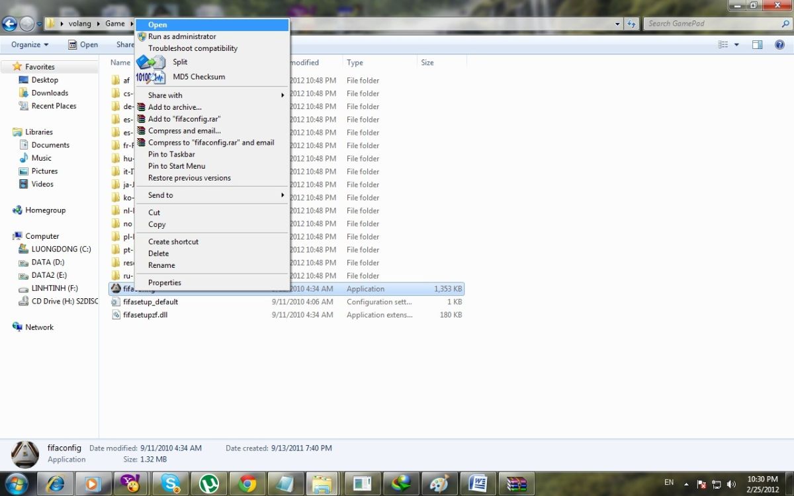Choose Split from the context menu
The height and width of the screenshot is (496, 794).
point(212,62)
